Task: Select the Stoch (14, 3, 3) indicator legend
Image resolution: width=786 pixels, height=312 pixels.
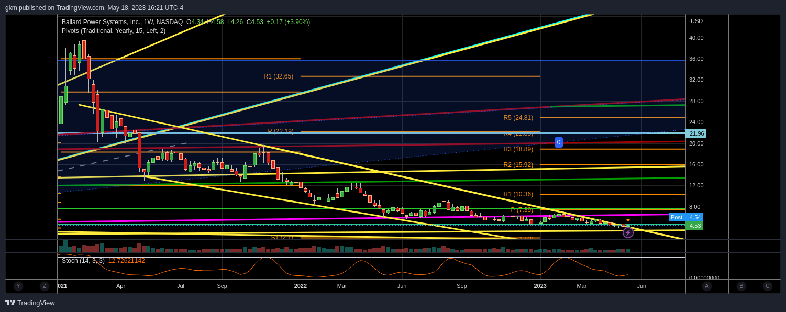Action: 83,261
